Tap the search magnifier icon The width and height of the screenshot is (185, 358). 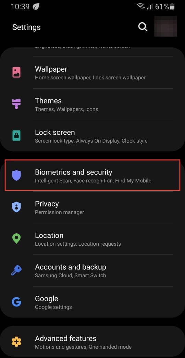143,27
